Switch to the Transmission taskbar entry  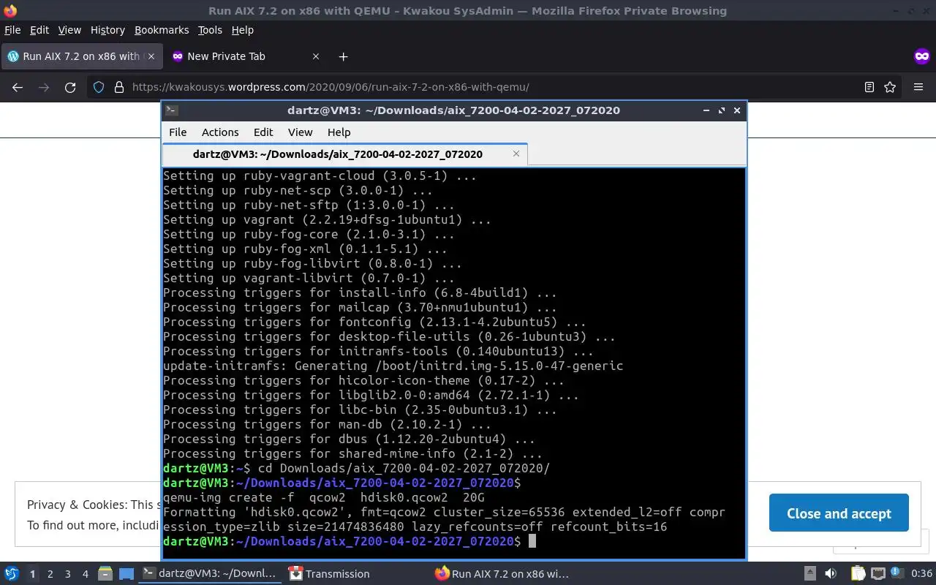[329, 574]
